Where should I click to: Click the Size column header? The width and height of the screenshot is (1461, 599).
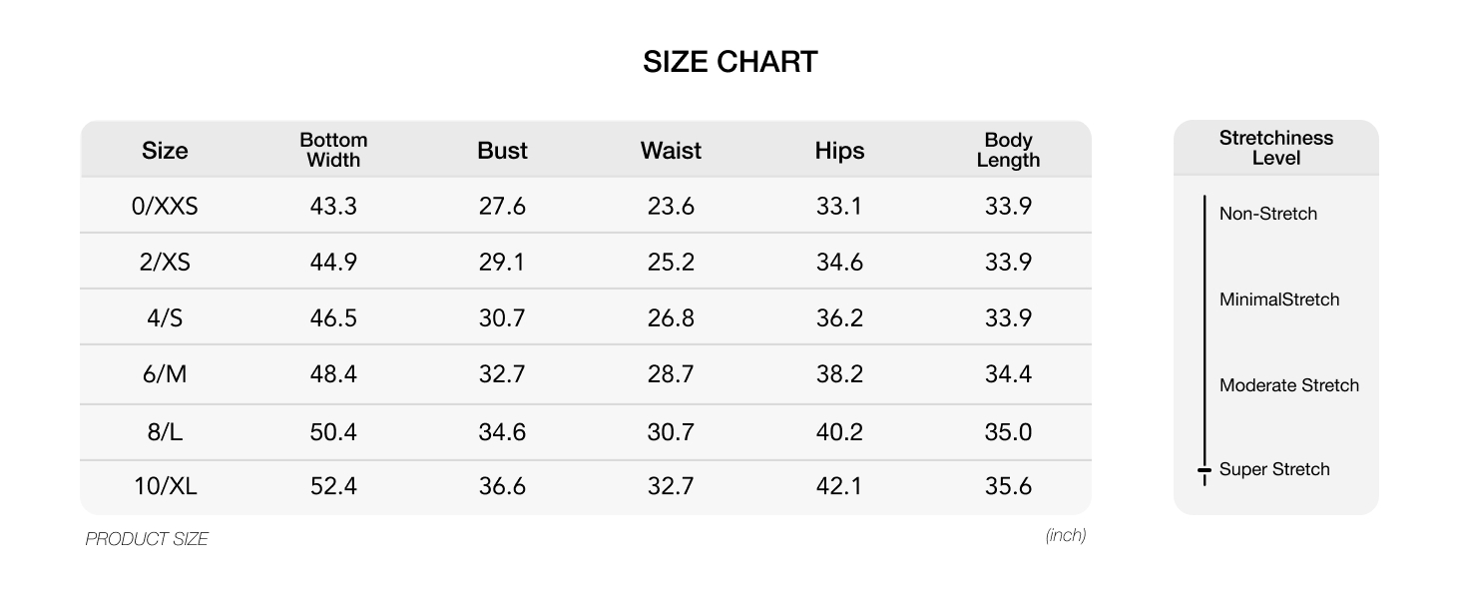point(165,151)
